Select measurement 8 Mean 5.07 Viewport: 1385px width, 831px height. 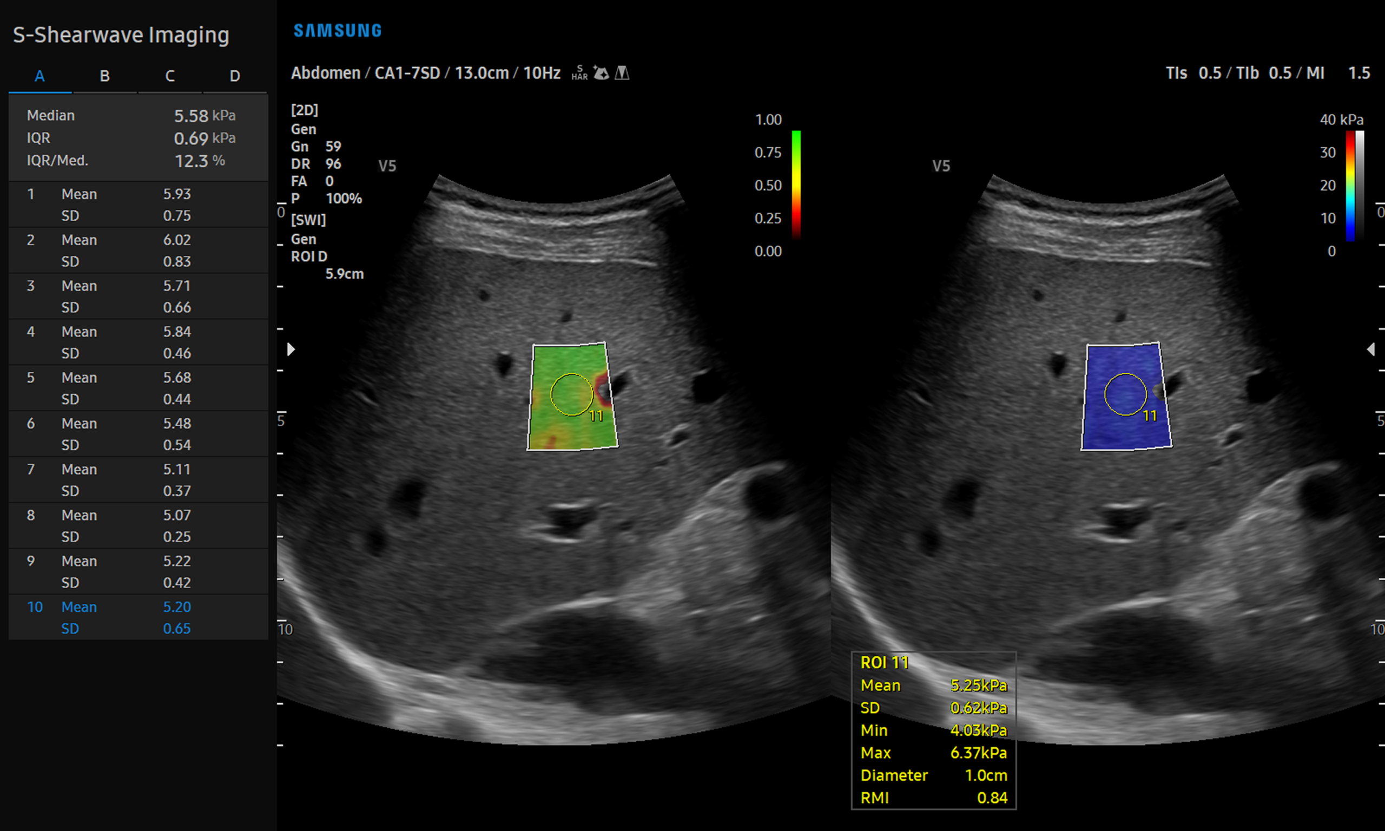(x=138, y=516)
